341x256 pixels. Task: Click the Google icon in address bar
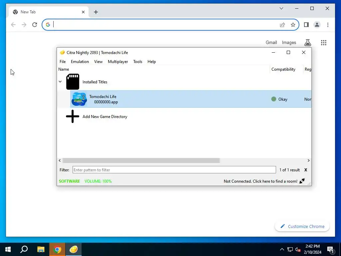click(48, 25)
